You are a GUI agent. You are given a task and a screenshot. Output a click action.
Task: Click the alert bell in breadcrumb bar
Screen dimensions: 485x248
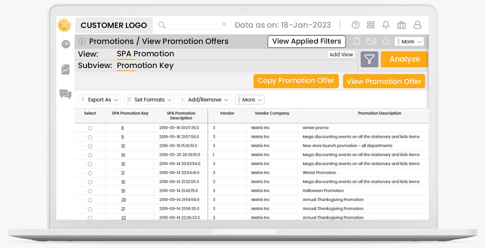coord(357,41)
